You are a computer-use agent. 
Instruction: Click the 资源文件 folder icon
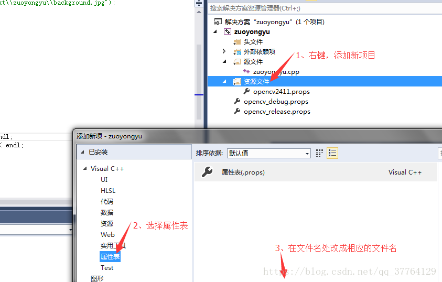point(237,82)
